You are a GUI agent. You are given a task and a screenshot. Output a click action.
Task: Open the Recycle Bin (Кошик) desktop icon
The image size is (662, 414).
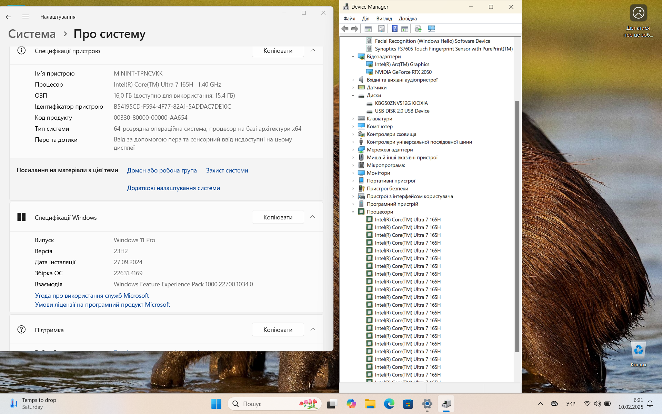point(639,354)
